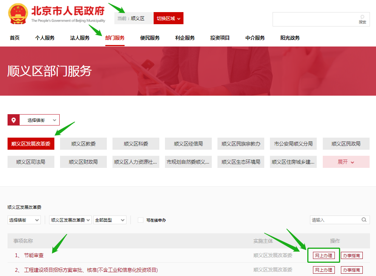This screenshot has width=376, height=276.
Task: Open the 顺义区发展改革委 filter dropdown
Action: coord(70,220)
